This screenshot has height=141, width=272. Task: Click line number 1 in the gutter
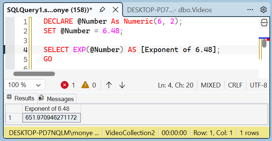point(25,22)
